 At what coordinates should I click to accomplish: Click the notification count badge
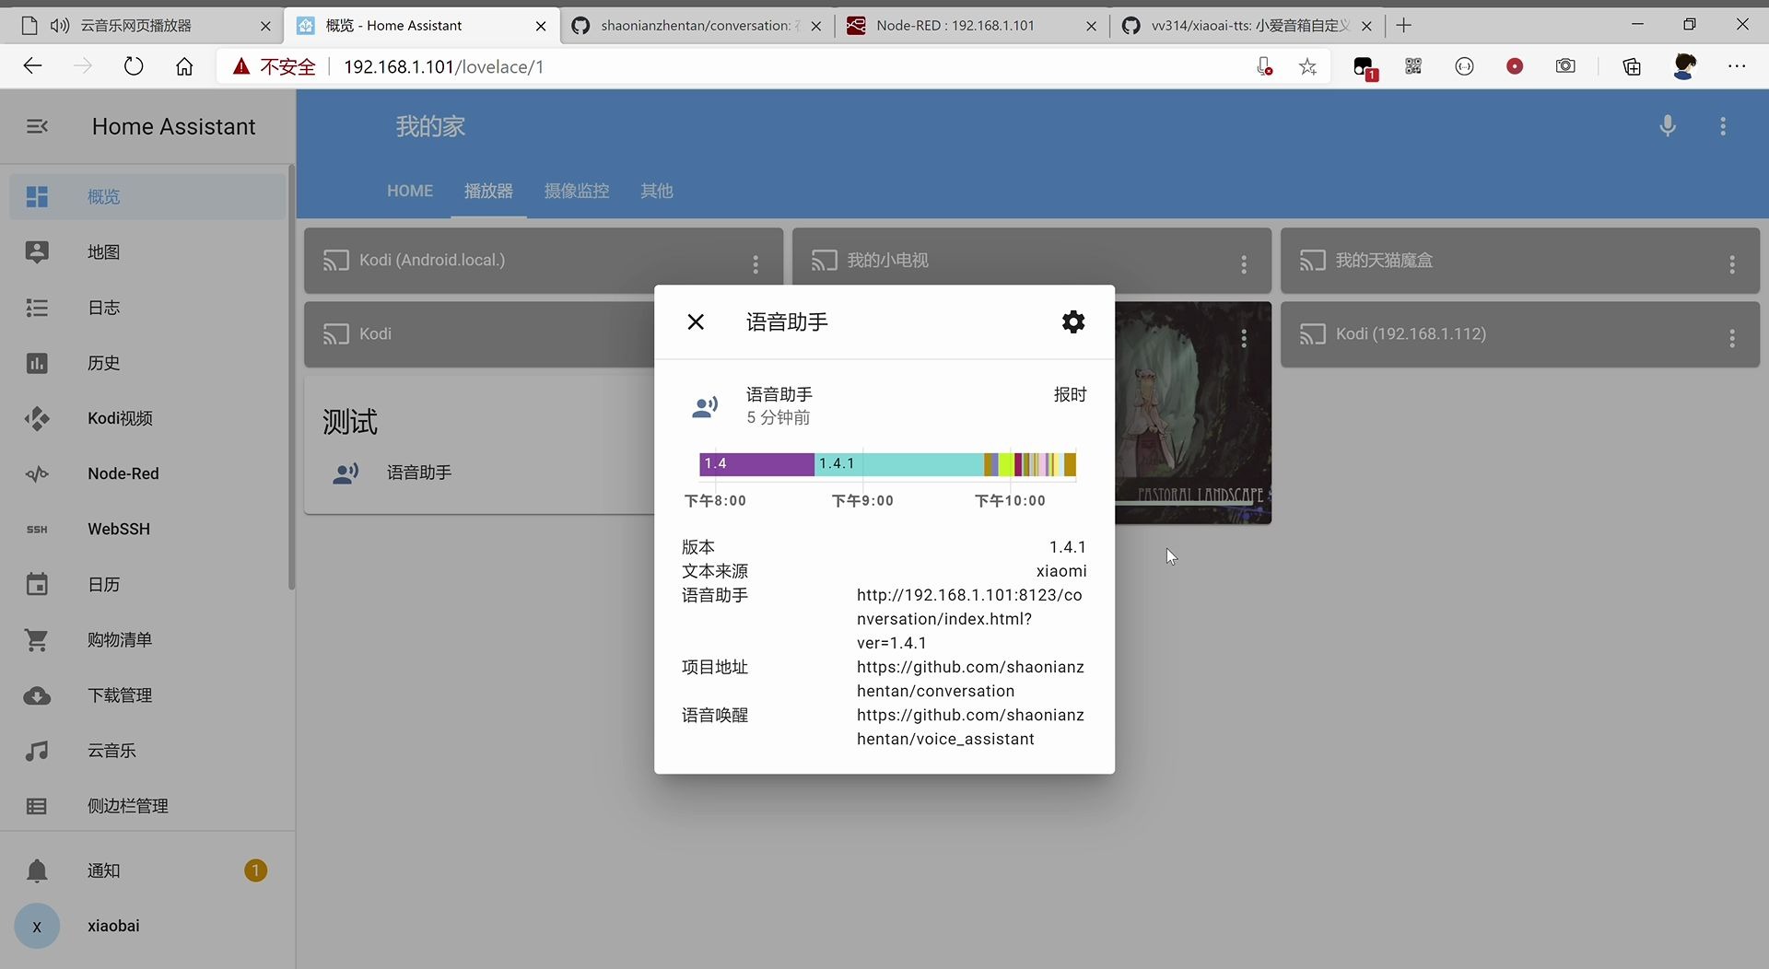coord(255,870)
